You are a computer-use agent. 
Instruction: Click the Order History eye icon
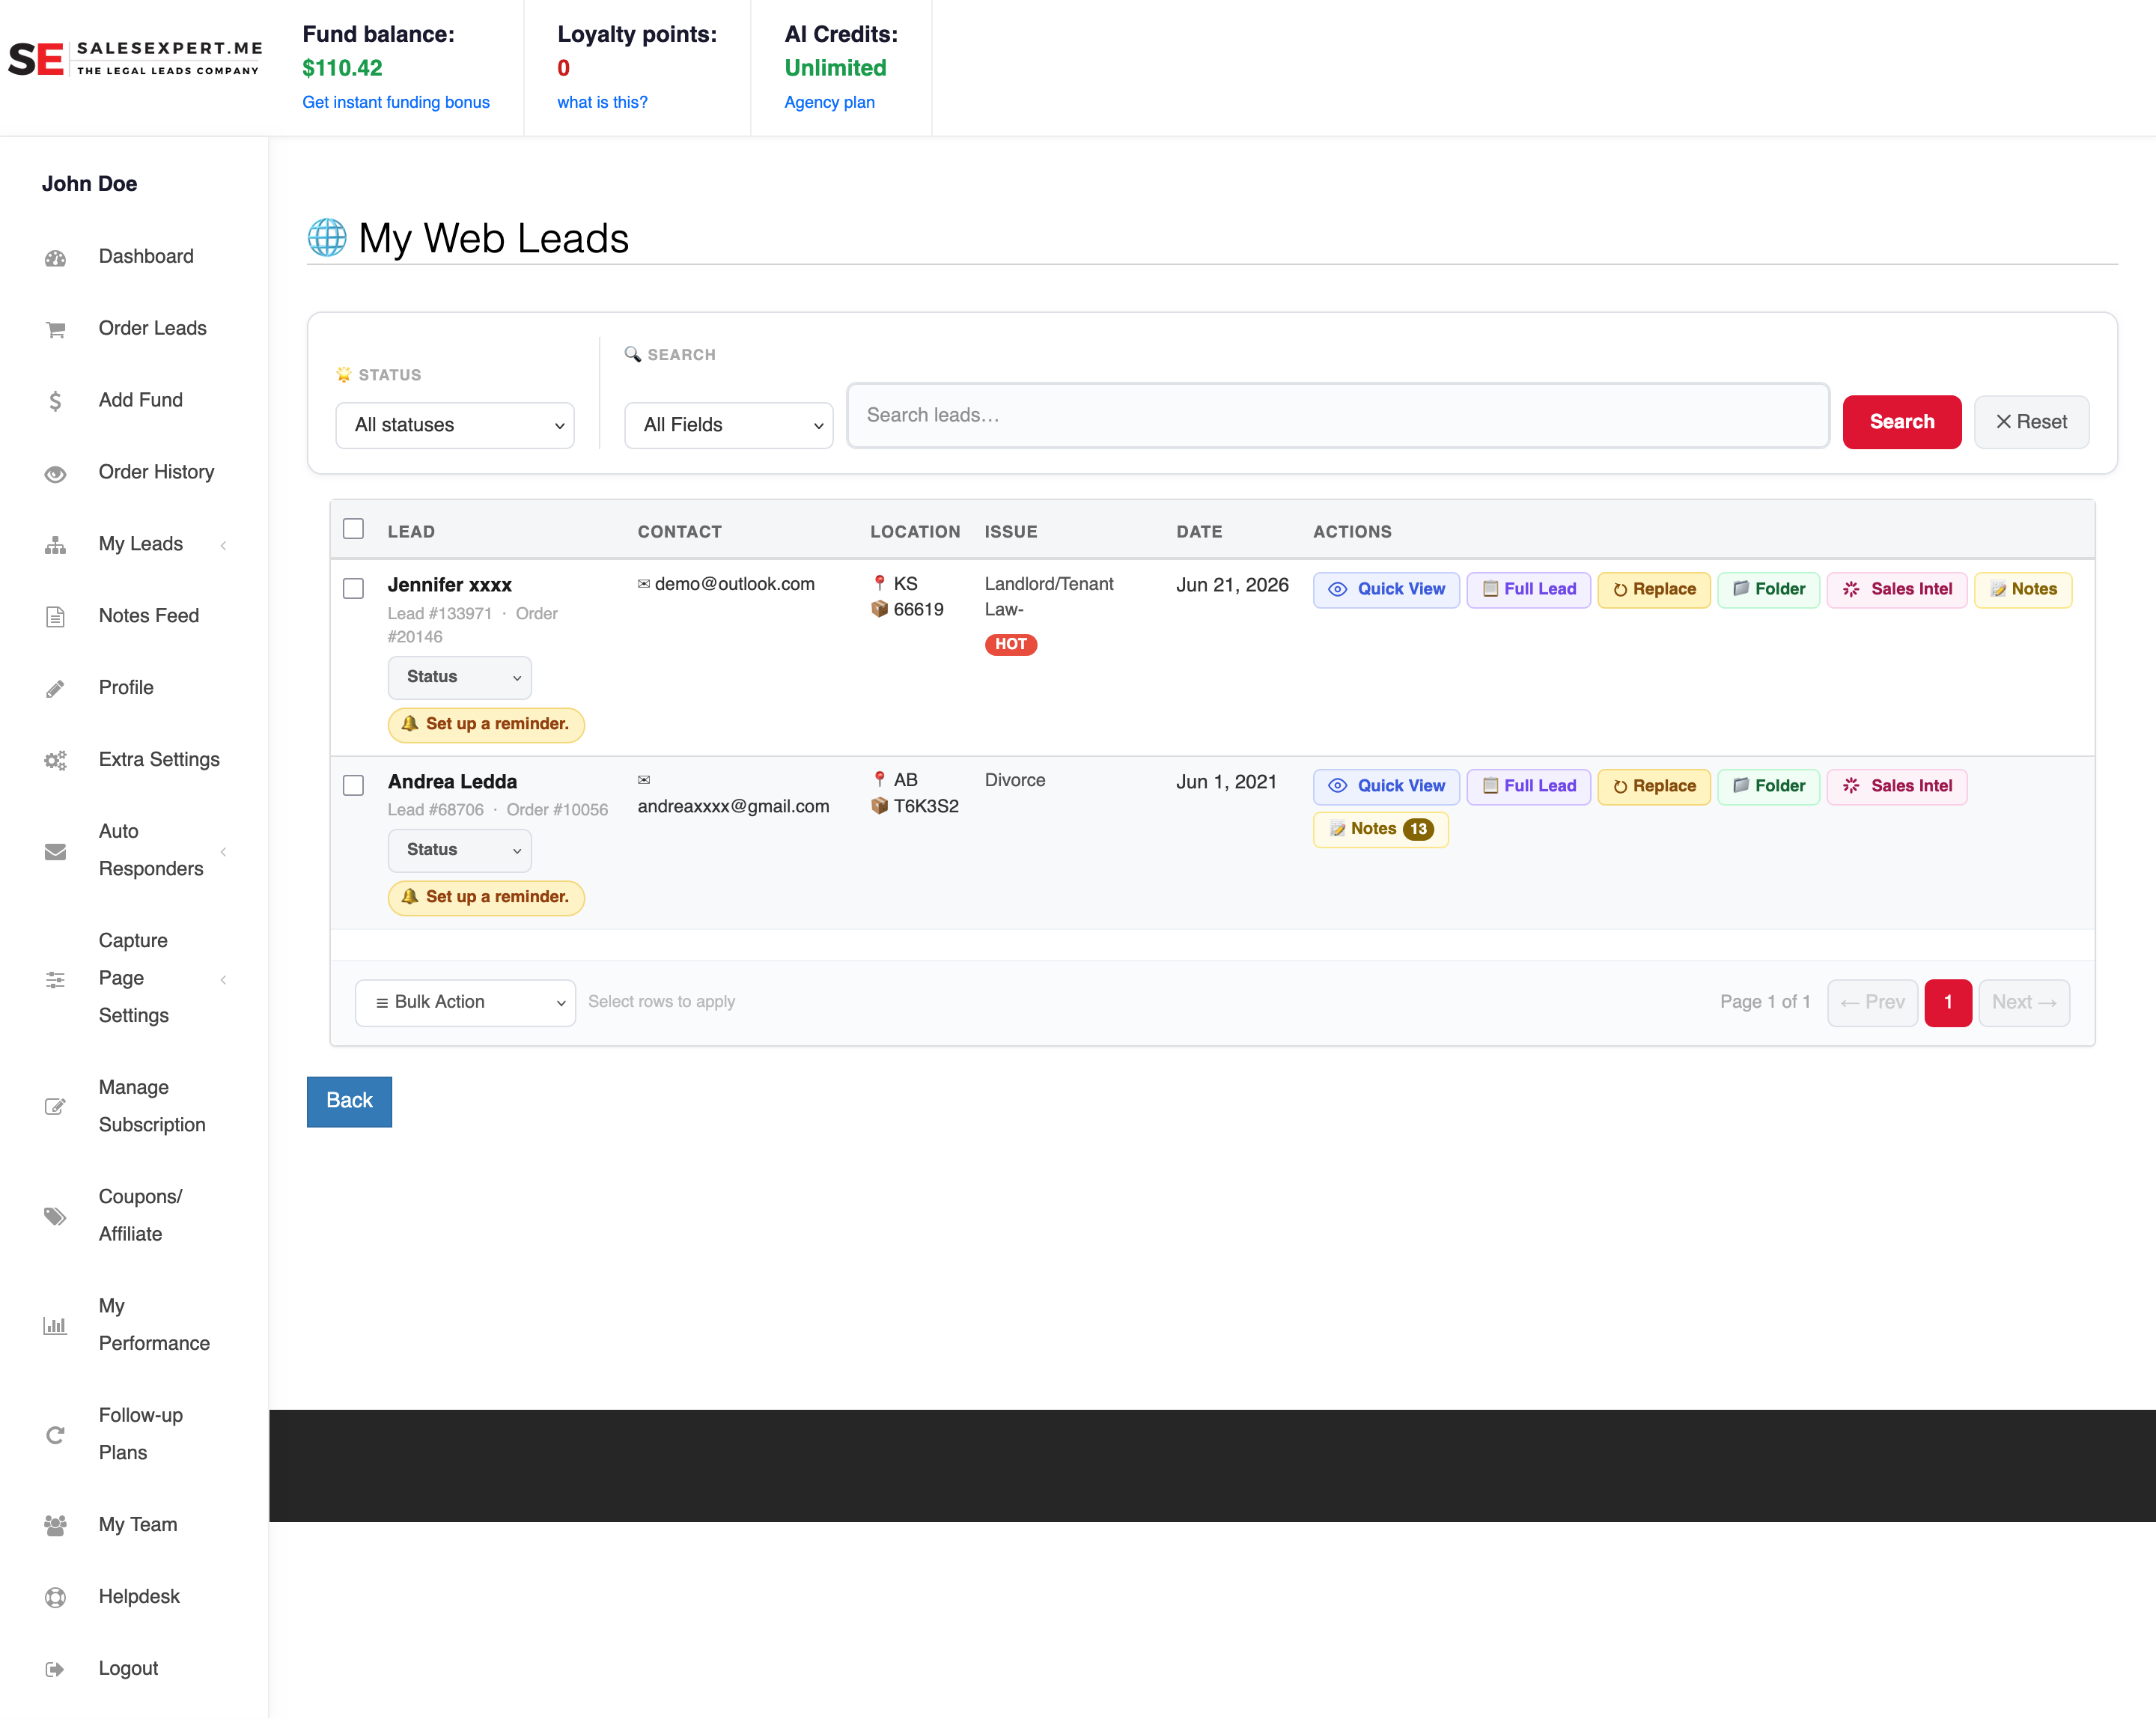55,474
